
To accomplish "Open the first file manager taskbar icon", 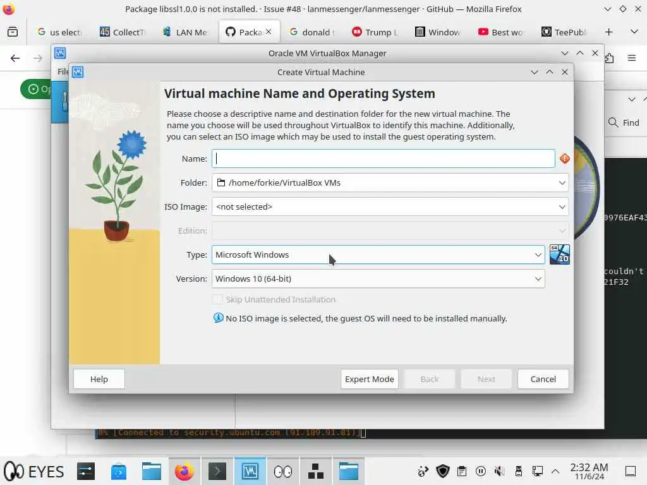I will pos(152,471).
